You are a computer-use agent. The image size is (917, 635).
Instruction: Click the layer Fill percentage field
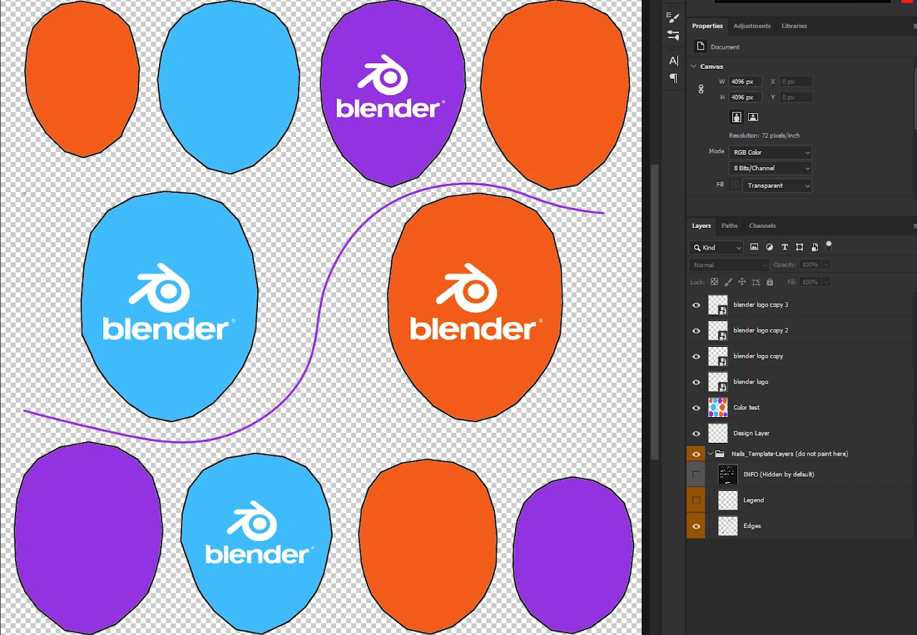(810, 282)
